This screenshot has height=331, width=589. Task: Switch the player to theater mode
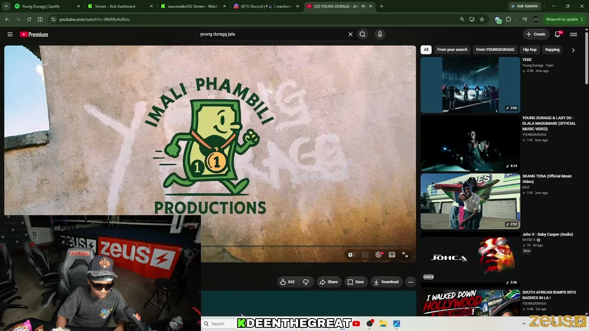point(392,255)
